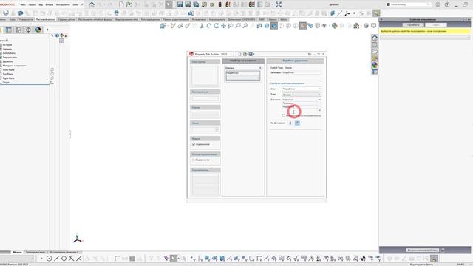The width and height of the screenshot is (473, 266).
Task: Select Front Plane in the feature tree
Action: pyautogui.click(x=8, y=69)
